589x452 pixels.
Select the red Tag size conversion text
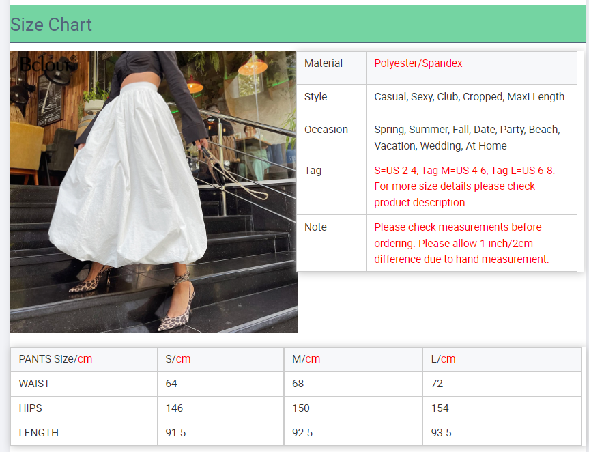click(x=464, y=186)
